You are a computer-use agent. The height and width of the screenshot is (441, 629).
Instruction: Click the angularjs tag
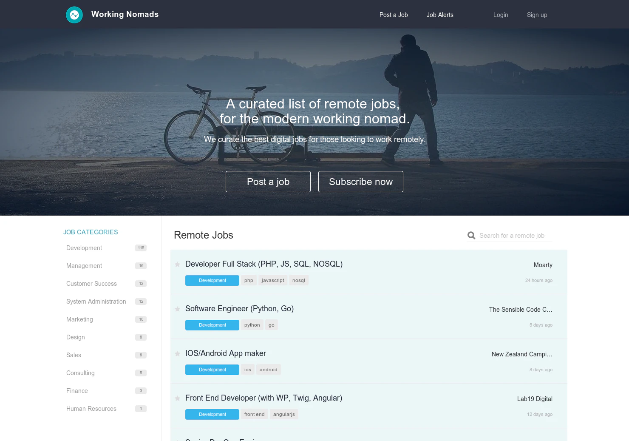click(284, 414)
